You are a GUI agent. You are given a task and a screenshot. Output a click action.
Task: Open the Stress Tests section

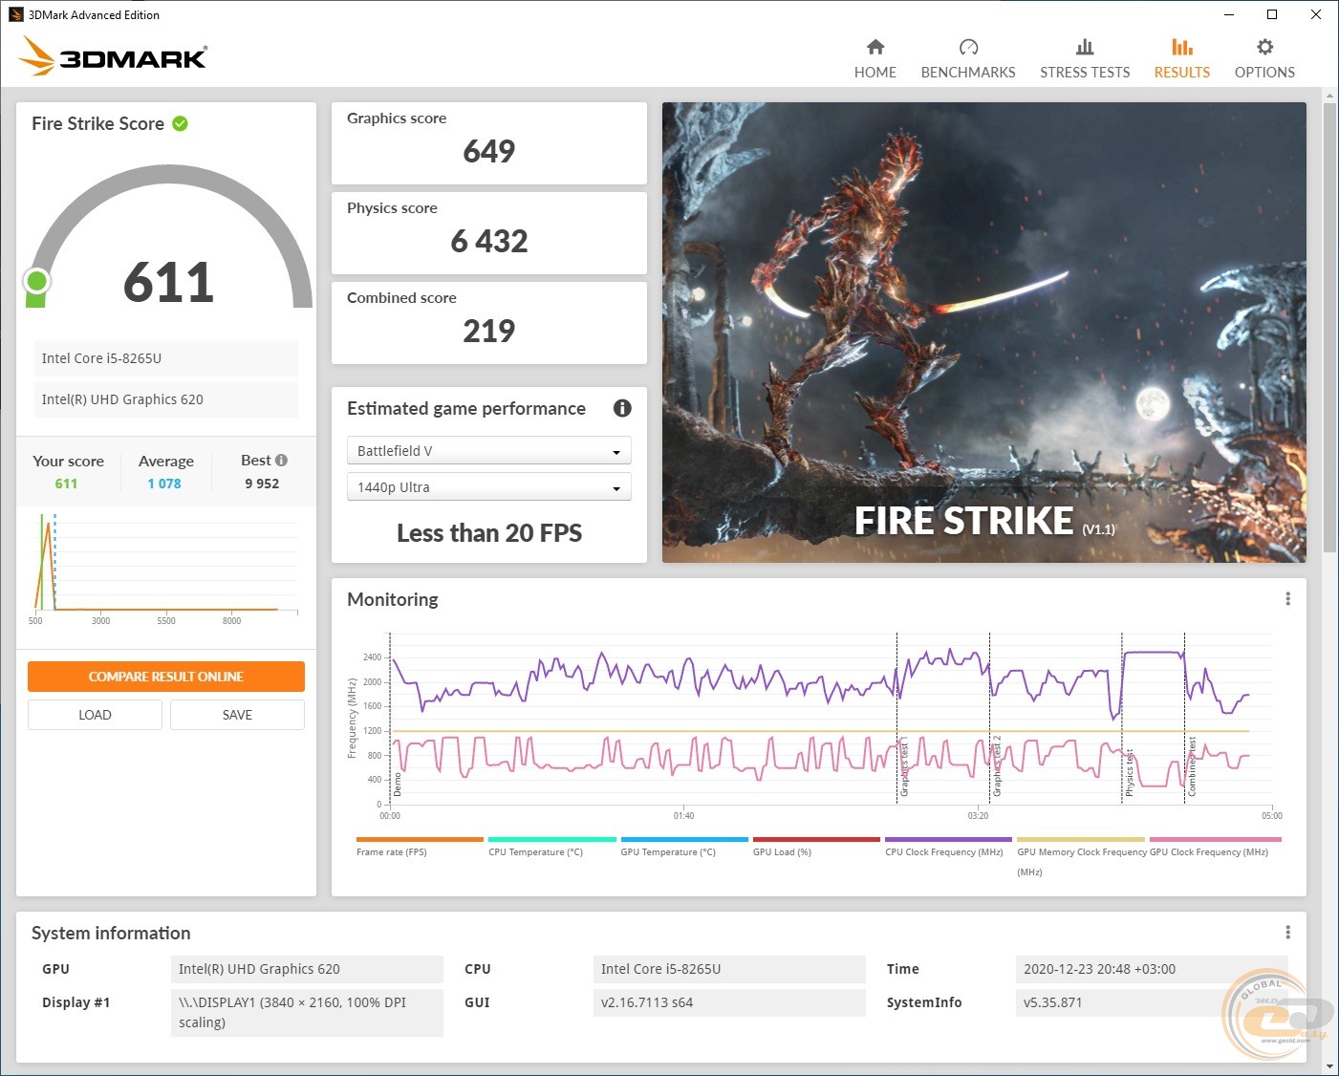tap(1084, 59)
